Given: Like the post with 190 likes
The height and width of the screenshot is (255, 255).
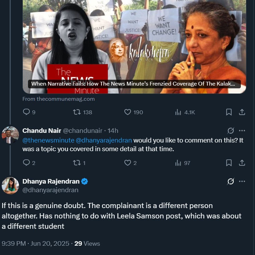Looking at the screenshot, I should pos(128,112).
